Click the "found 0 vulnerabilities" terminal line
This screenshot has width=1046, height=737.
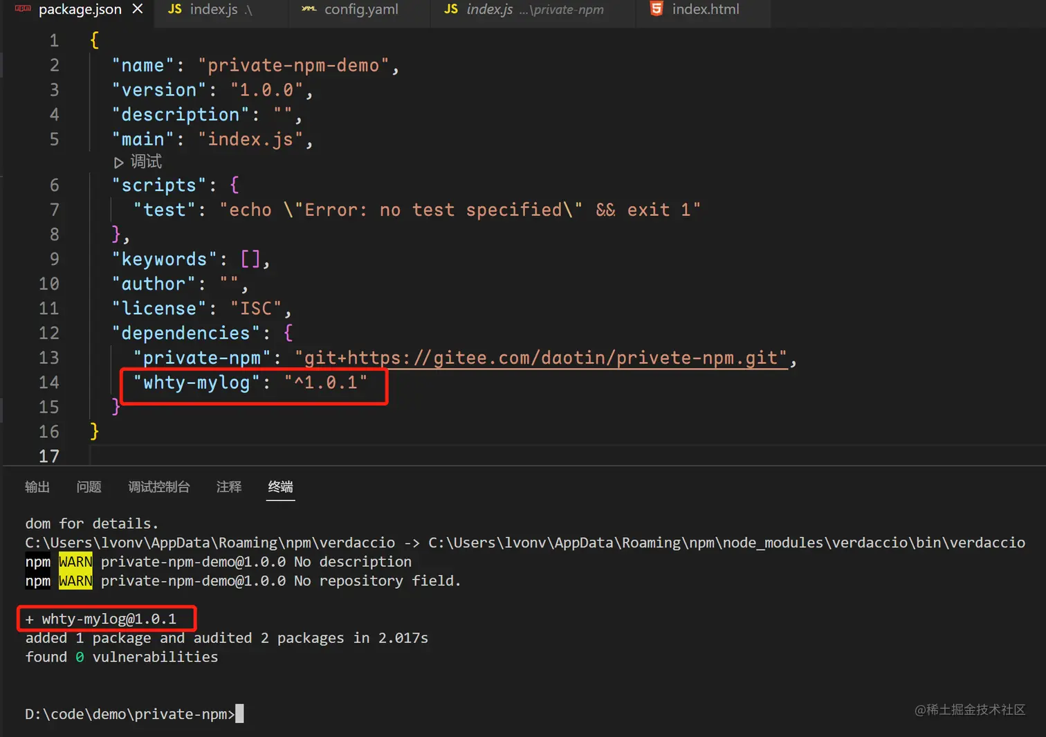pos(122,657)
